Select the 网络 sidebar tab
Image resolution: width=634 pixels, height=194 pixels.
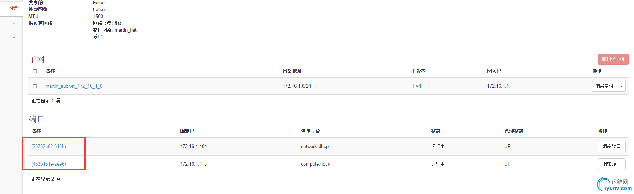click(13, 8)
